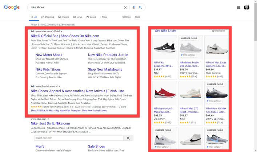This screenshot has width=257, height=152.
Task: Submit search with the magnifier icon
Action: click(140, 7)
